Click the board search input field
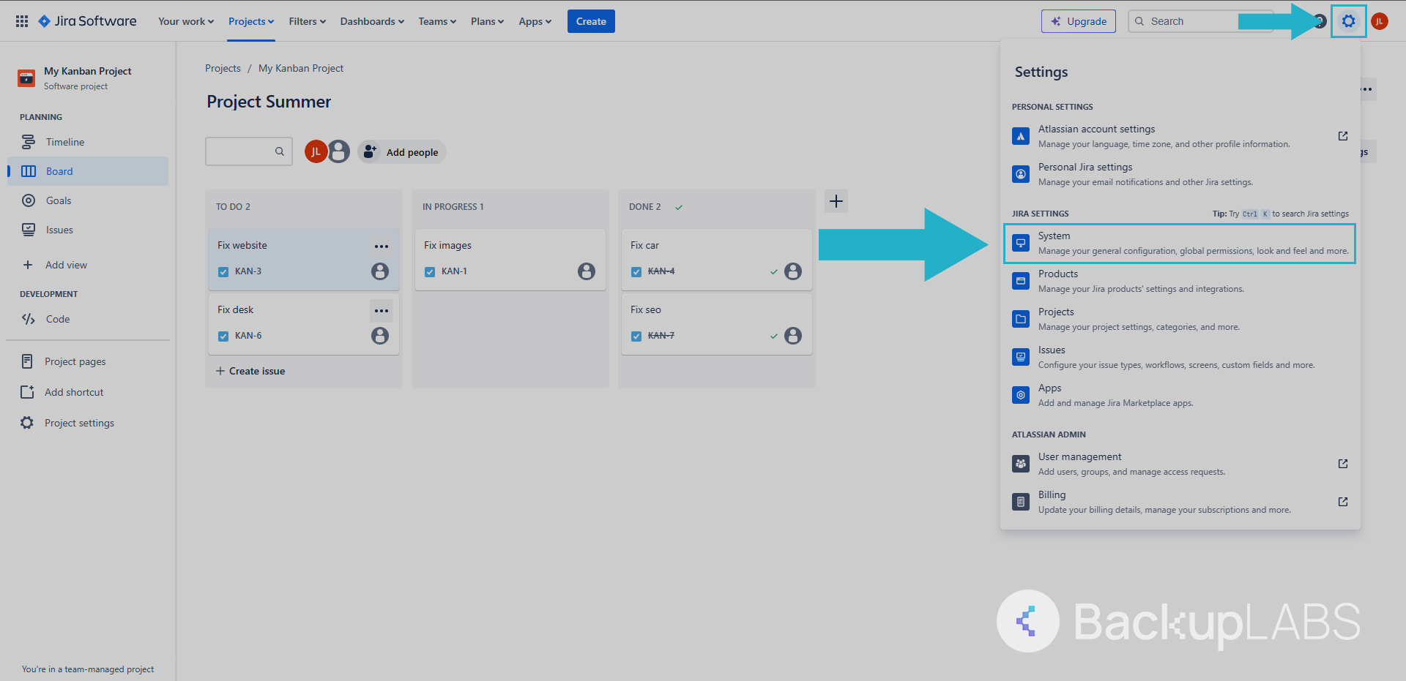 240,151
